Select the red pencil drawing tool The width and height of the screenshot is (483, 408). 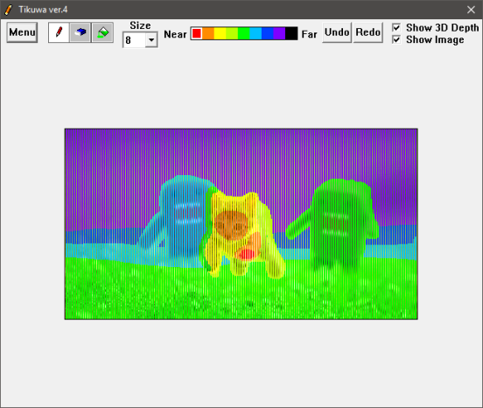pos(59,32)
